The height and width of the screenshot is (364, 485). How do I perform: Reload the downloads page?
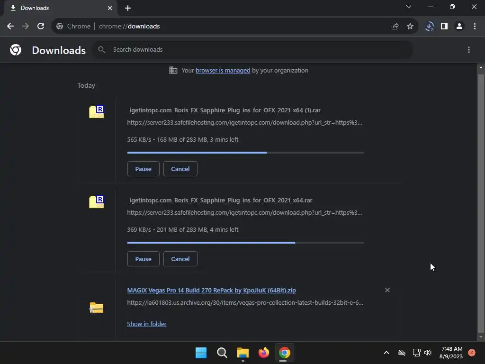point(41,27)
